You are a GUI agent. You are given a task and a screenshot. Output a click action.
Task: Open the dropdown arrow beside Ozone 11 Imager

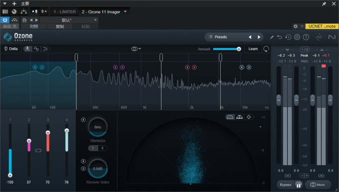(x=126, y=11)
